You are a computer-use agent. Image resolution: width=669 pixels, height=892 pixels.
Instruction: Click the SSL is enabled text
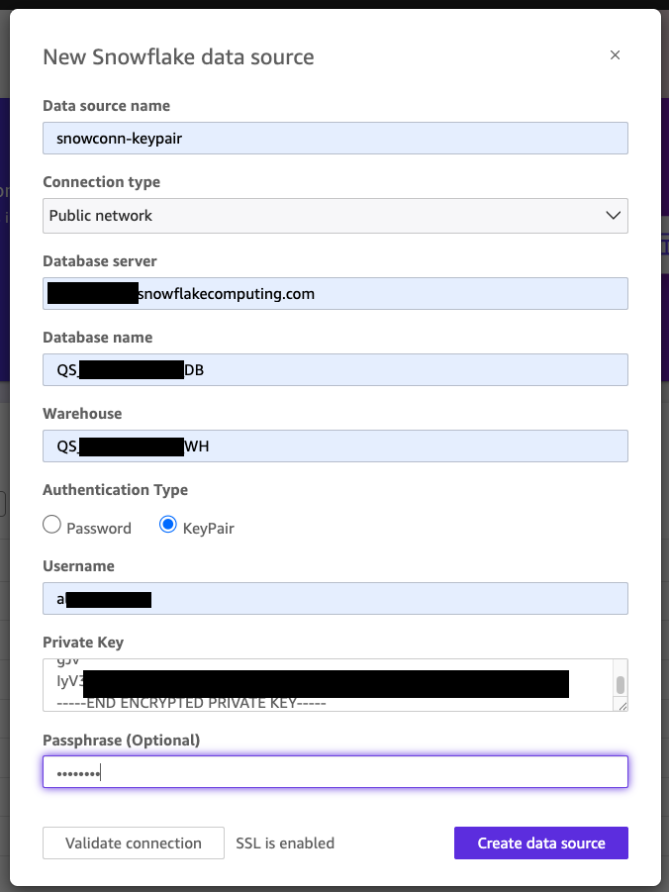pos(285,843)
